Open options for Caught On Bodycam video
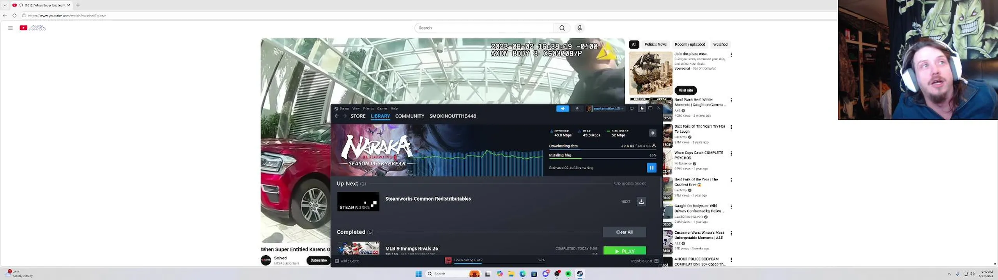Image resolution: width=998 pixels, height=280 pixels. click(731, 207)
